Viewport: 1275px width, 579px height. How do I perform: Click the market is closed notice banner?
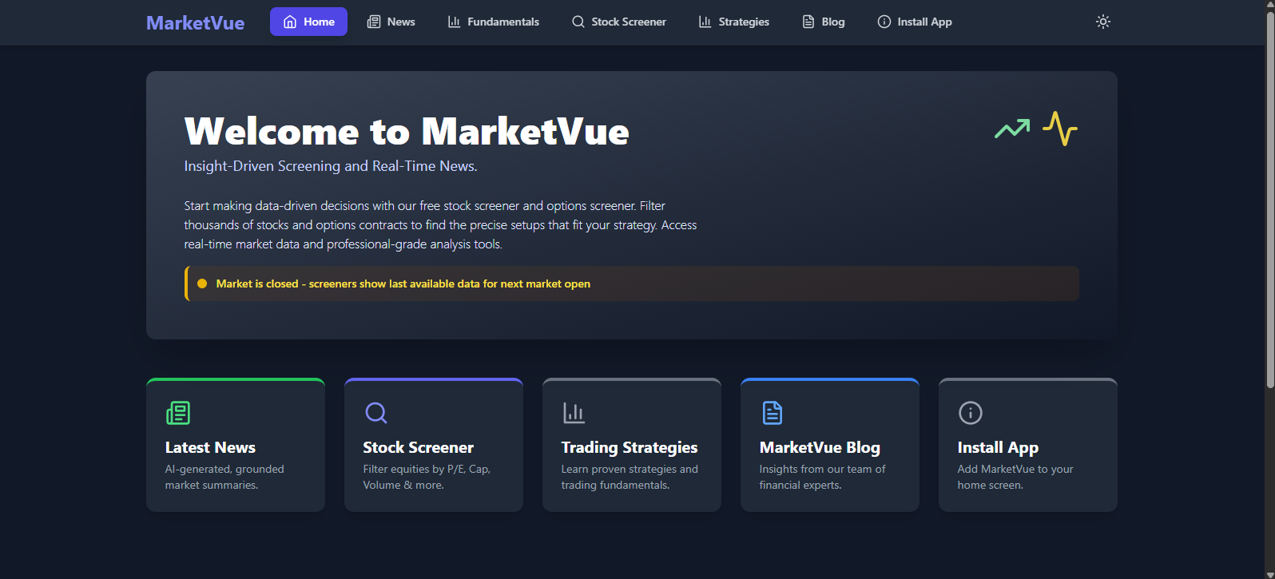tap(631, 284)
